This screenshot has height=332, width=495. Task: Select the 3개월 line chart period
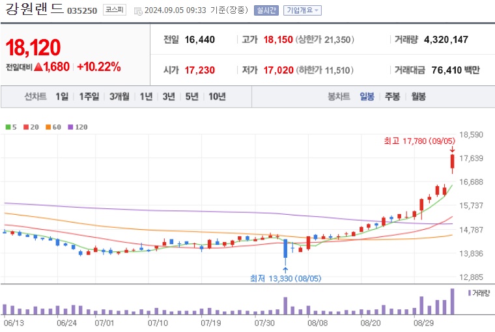point(119,96)
